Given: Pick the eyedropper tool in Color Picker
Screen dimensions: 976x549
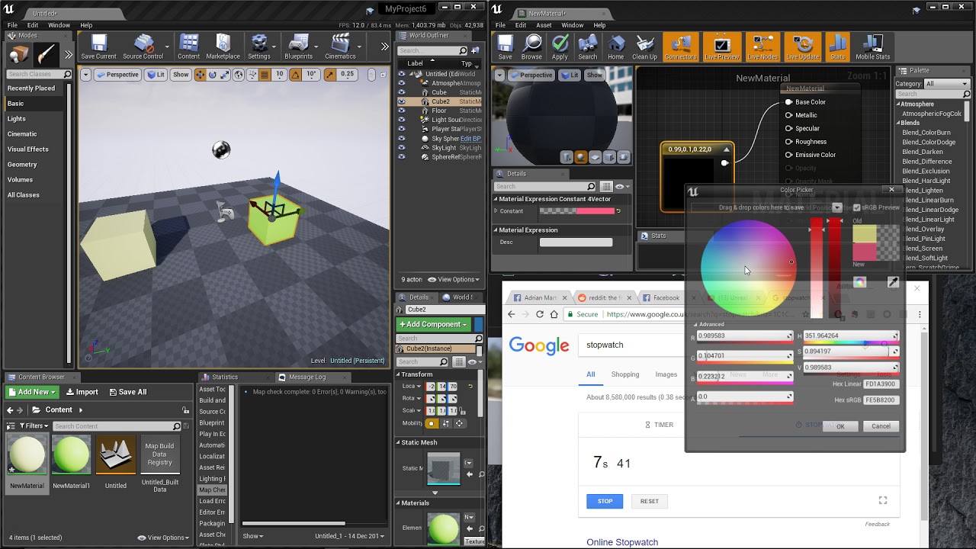Looking at the screenshot, I should (x=893, y=282).
